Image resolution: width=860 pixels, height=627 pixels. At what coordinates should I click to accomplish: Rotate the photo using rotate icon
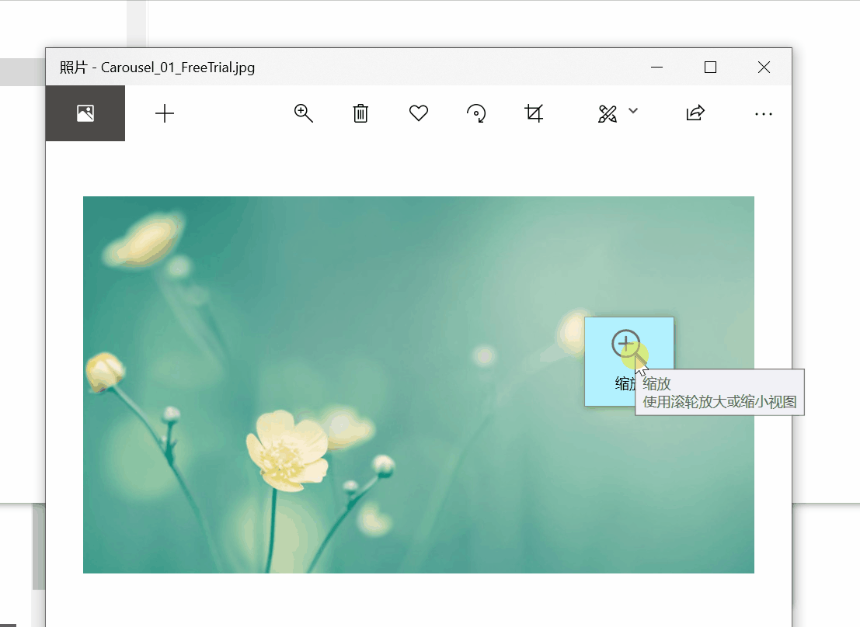[476, 113]
